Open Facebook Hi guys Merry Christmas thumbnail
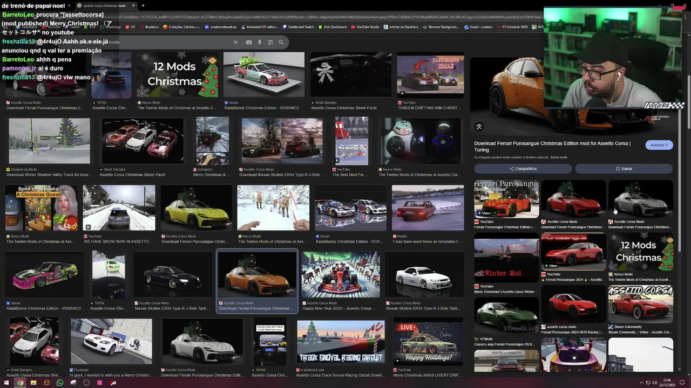 point(111,342)
